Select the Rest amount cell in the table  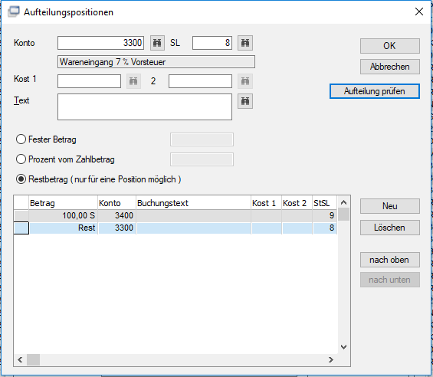click(x=64, y=228)
